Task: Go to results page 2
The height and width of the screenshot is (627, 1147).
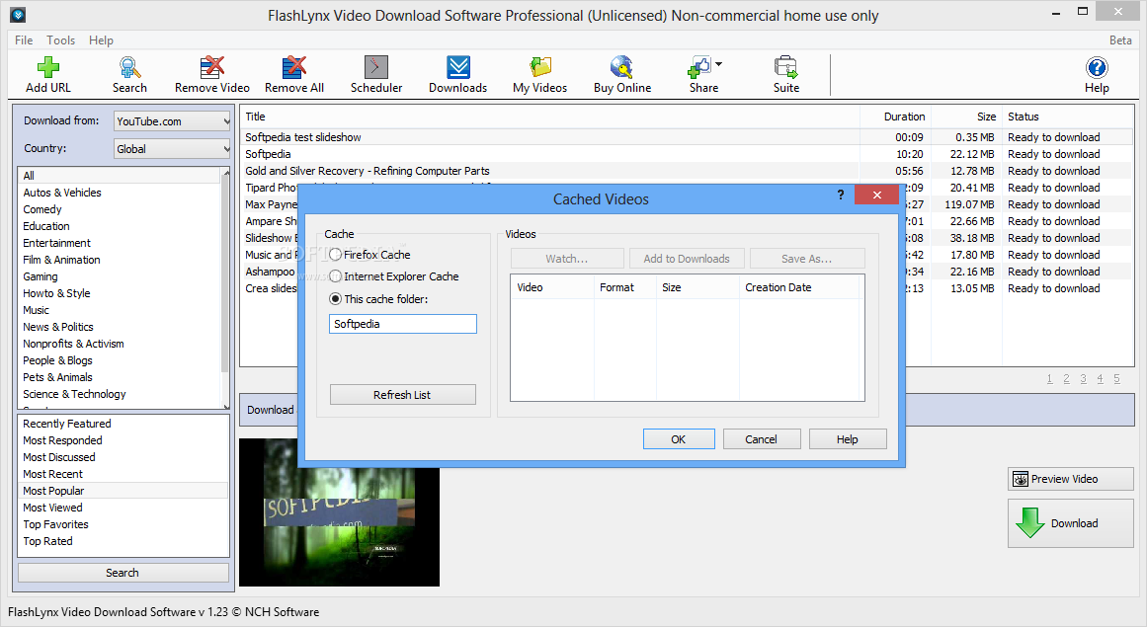Action: pos(1067,378)
